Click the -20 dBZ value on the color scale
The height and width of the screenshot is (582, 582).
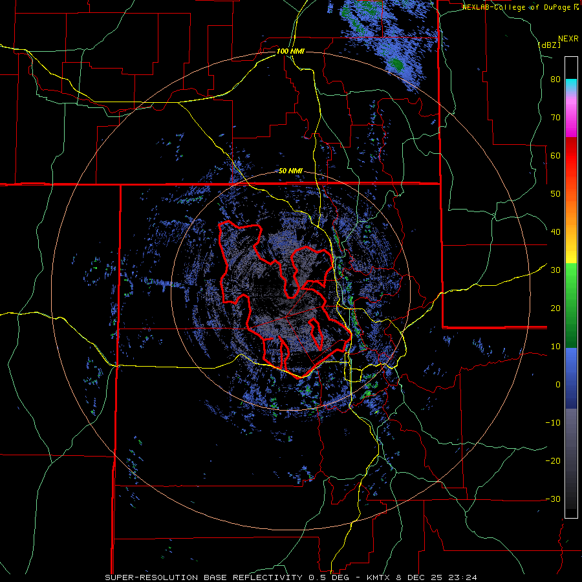tap(553, 460)
